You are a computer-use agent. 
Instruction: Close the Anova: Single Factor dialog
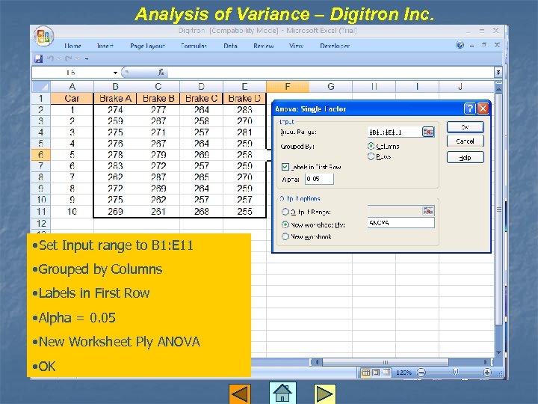483,108
